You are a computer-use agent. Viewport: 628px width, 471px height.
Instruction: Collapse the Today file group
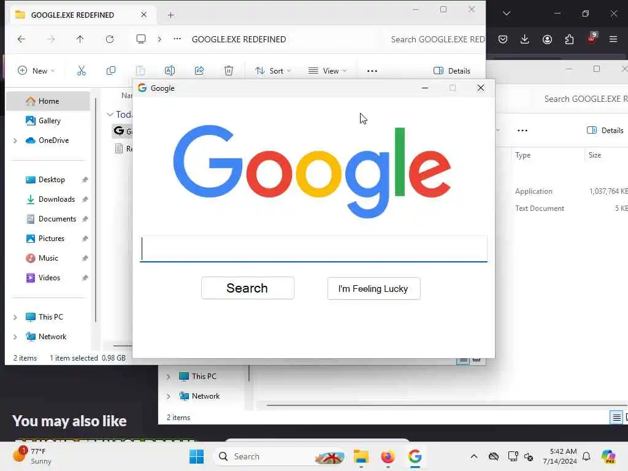(110, 115)
